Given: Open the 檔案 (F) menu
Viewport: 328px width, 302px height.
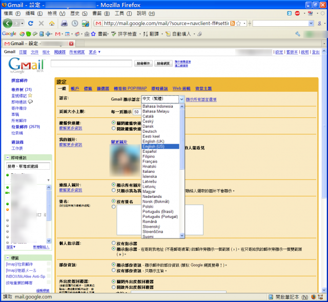Looking at the screenshot, I should click(x=12, y=14).
